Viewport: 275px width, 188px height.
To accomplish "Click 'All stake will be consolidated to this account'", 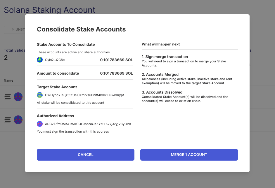I will coord(70,103).
